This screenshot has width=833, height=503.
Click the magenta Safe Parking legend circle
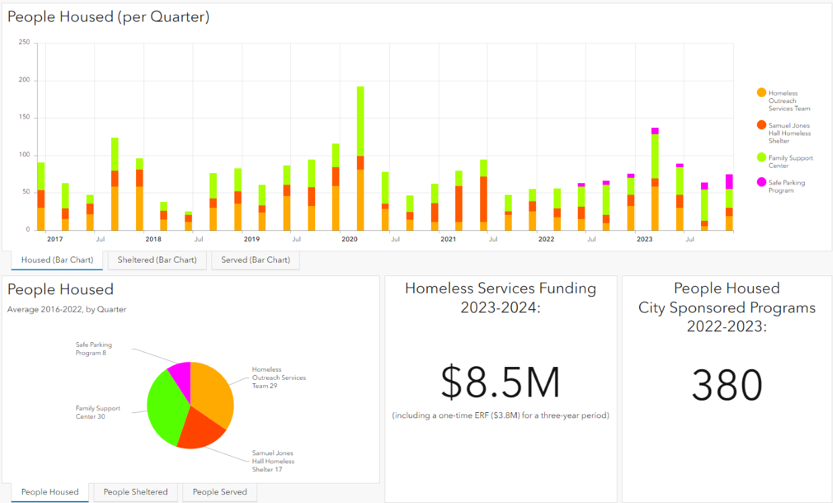click(761, 182)
